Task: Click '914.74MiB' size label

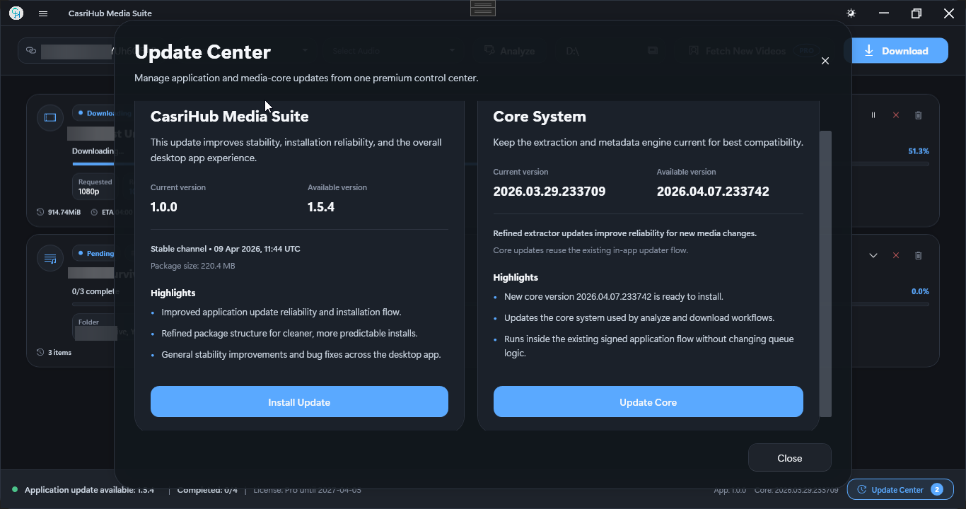Action: point(64,212)
